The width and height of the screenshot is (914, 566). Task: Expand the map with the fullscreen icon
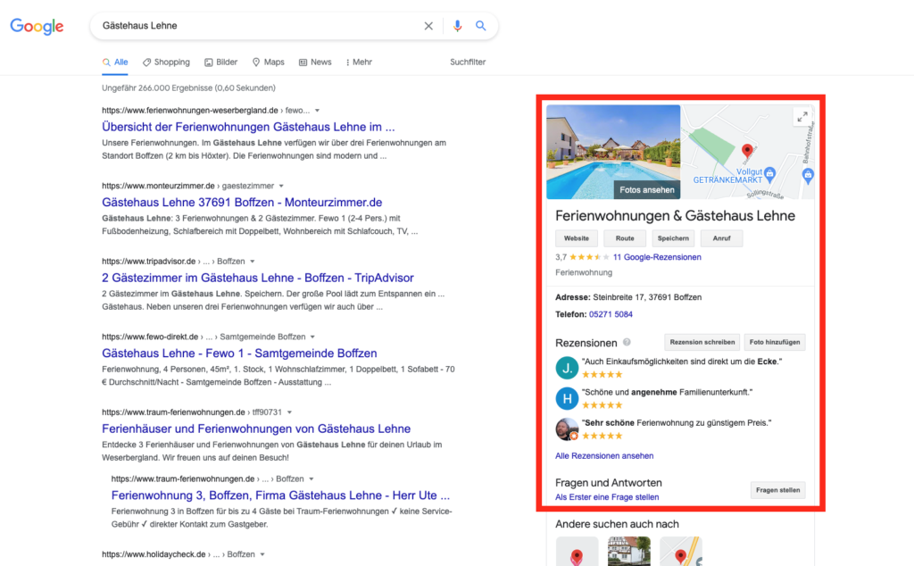pos(802,117)
